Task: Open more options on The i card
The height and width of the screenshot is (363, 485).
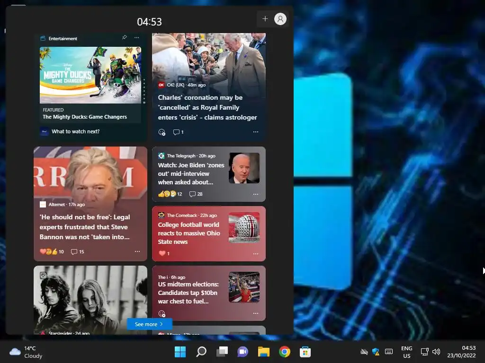Action: [x=256, y=313]
